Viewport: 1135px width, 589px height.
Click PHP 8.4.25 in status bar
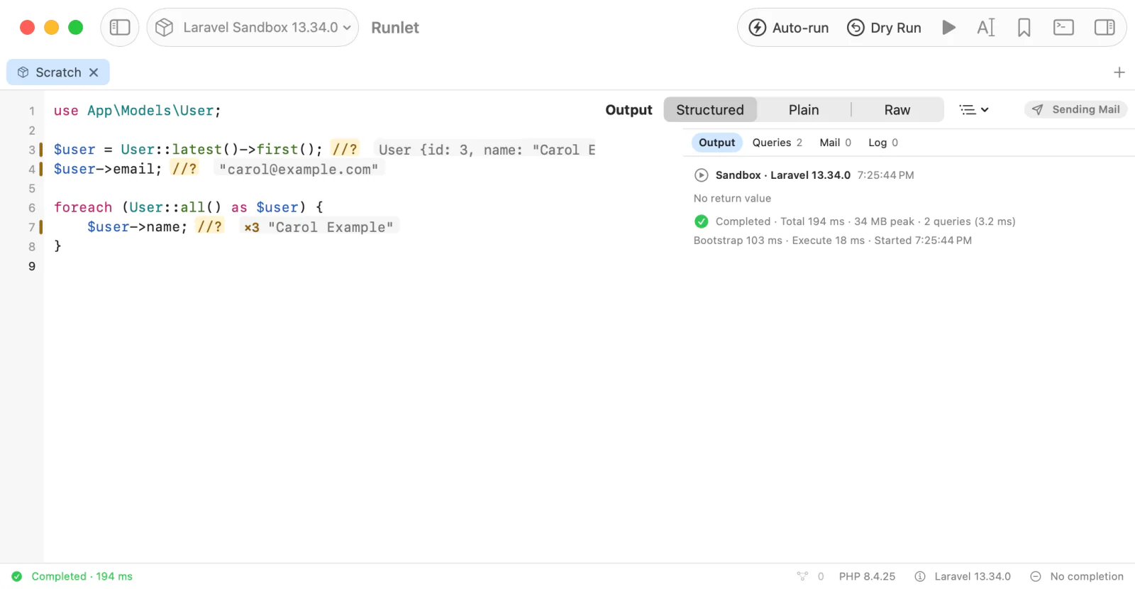click(x=867, y=576)
